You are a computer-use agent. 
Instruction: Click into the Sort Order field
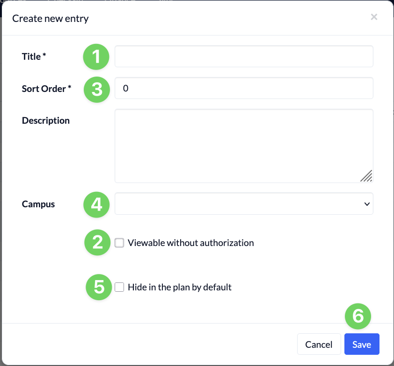point(244,88)
